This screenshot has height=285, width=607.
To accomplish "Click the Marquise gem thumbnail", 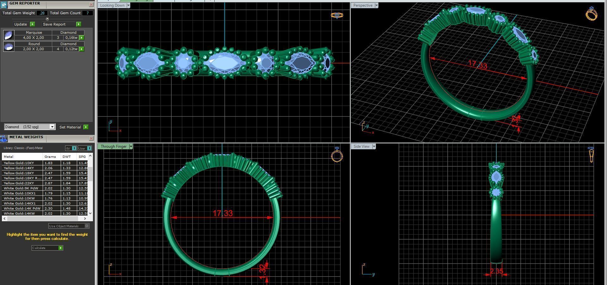I will coord(9,35).
